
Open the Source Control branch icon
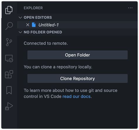[9, 42]
